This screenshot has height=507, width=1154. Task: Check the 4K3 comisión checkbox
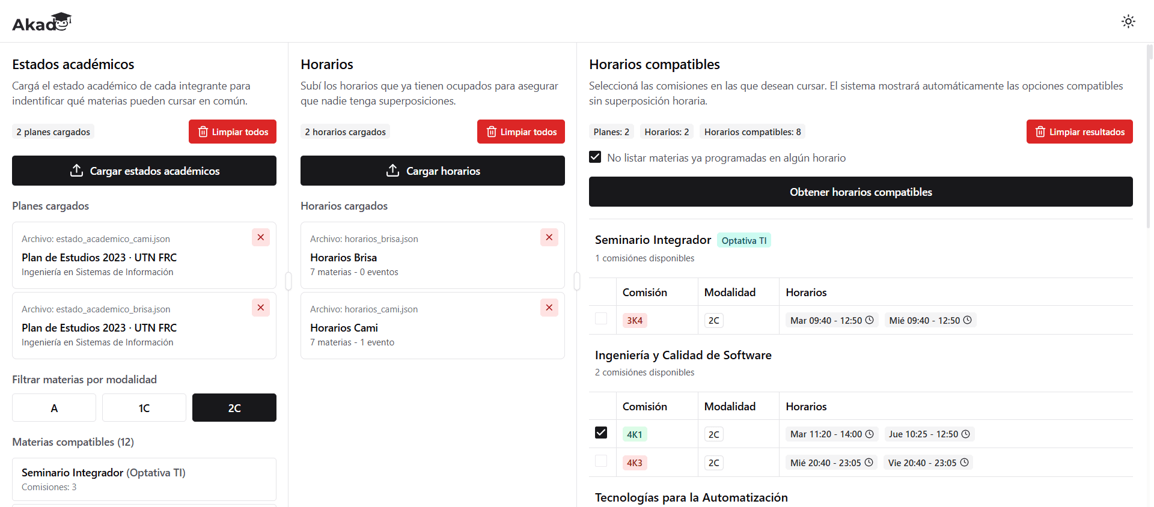[x=601, y=461]
